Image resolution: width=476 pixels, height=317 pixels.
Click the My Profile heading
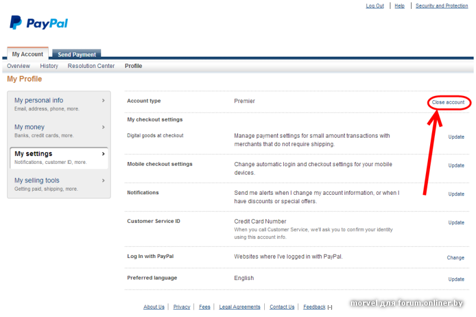click(24, 79)
